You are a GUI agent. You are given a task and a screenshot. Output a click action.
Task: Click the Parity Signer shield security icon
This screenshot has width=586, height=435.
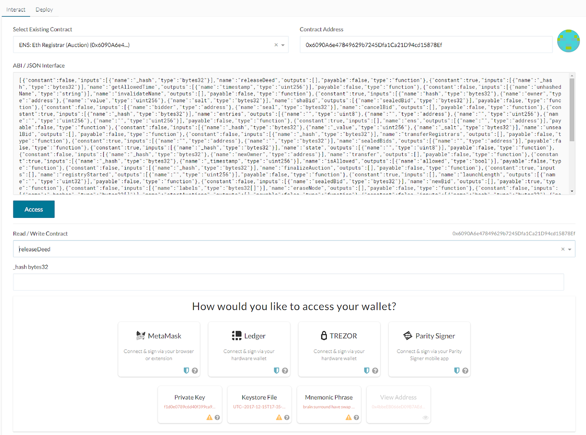pyautogui.click(x=457, y=371)
